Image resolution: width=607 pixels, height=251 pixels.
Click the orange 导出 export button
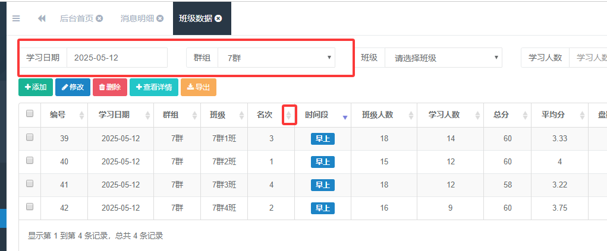tap(199, 87)
